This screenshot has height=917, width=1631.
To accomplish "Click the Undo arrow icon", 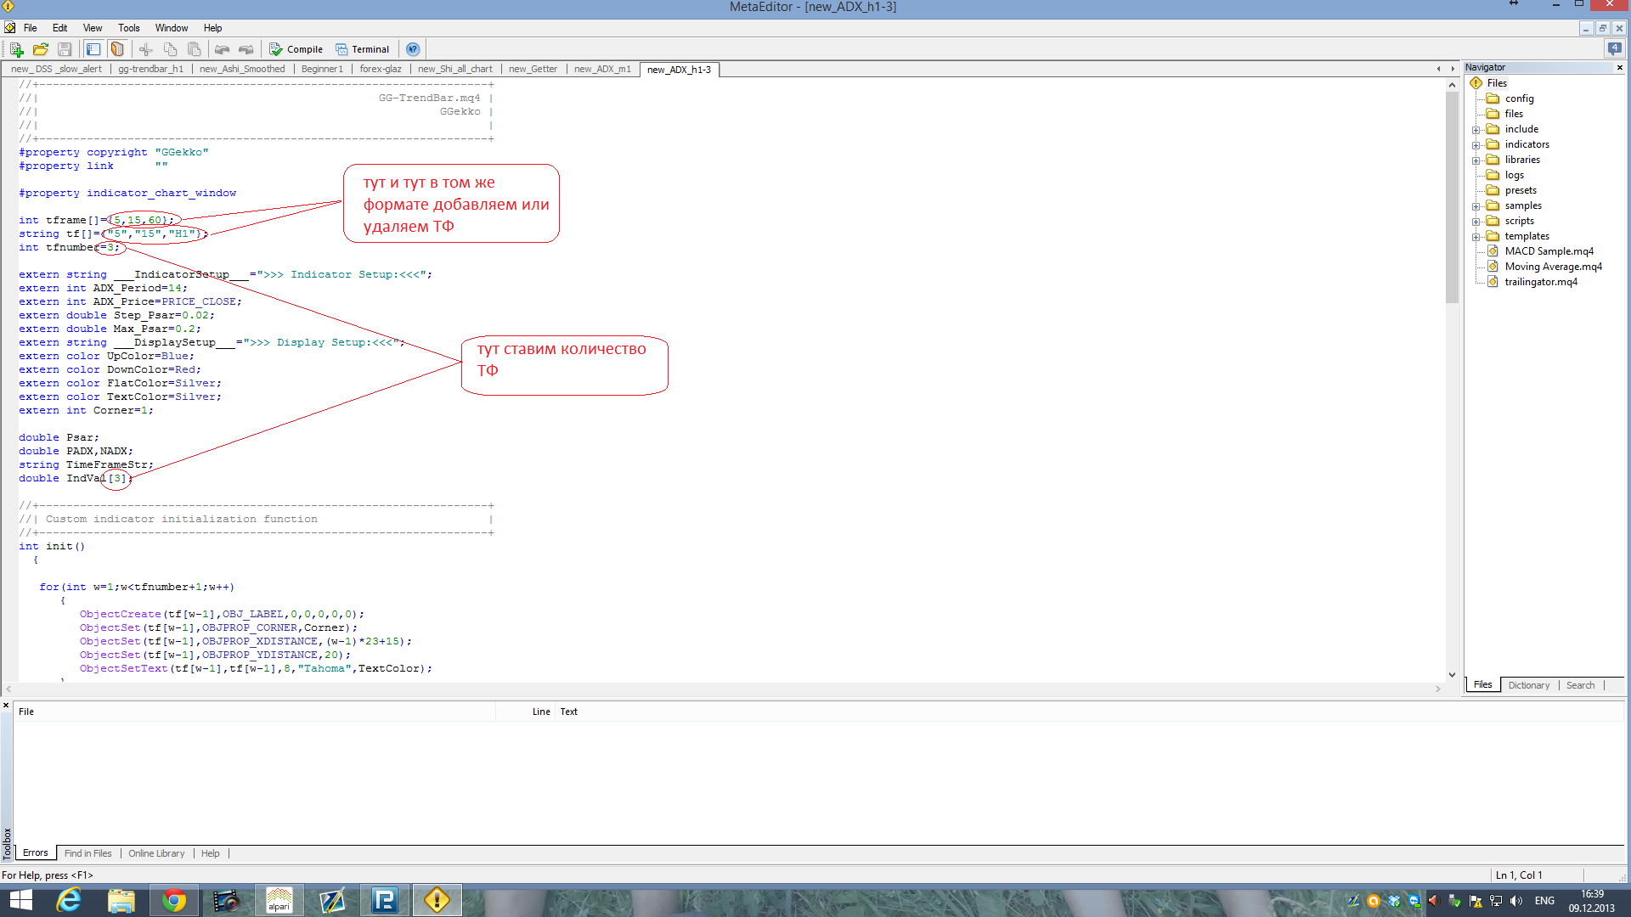I will 223,49.
